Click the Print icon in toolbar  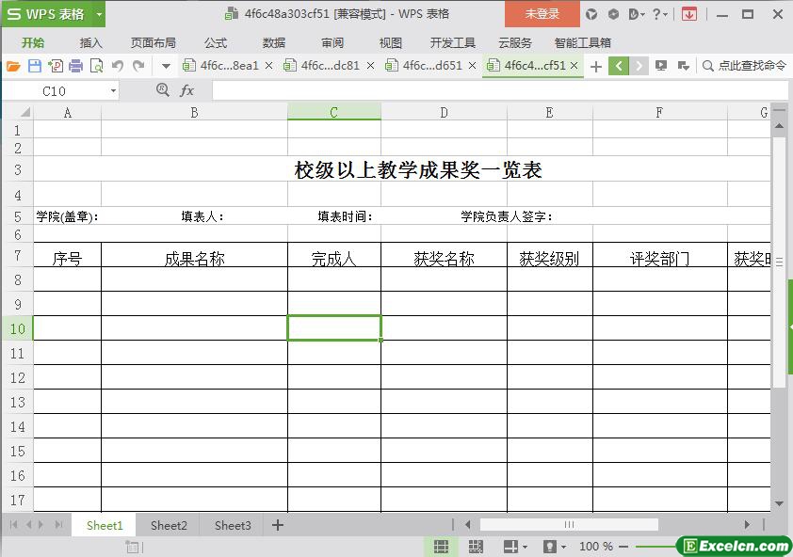(x=76, y=66)
